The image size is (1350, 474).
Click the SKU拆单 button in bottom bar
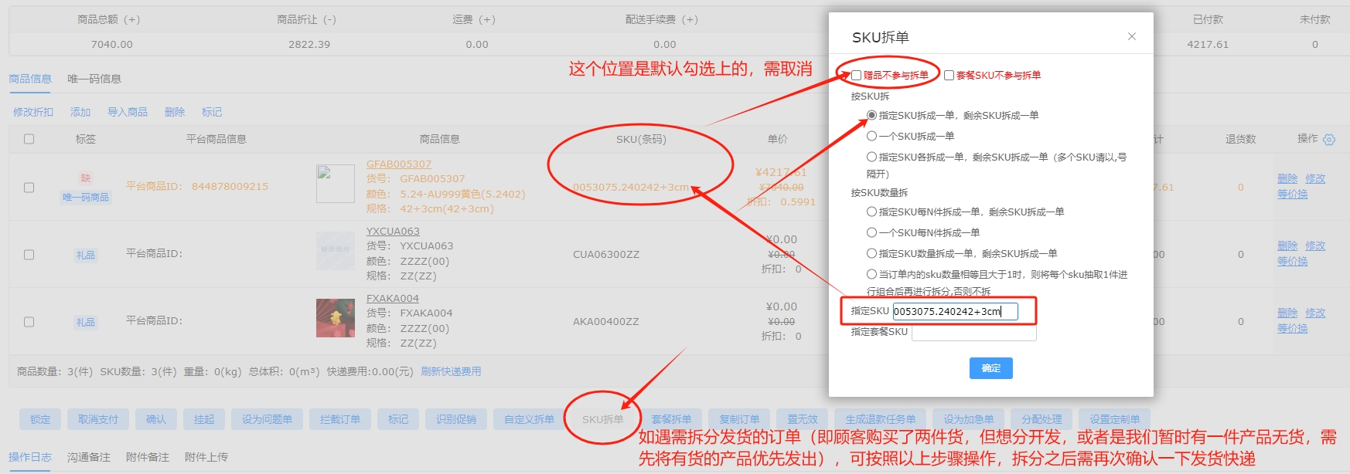coord(602,419)
